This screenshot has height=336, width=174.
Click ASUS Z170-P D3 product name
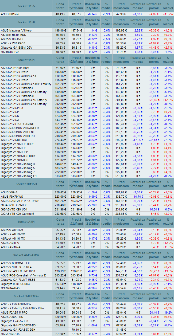(x=12, y=108)
